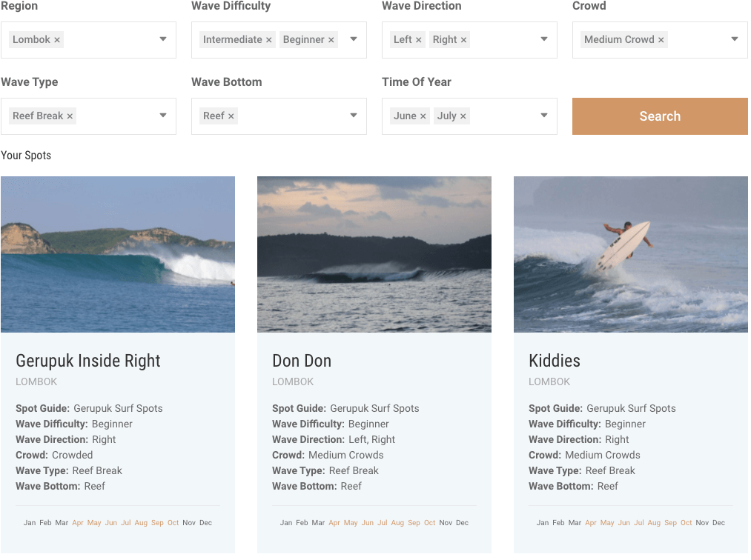
Task: Open the Time Of Year dropdown arrow
Action: [544, 116]
